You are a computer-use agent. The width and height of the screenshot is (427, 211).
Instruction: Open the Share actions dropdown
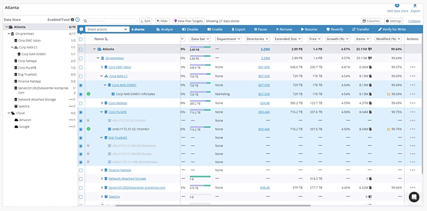click(x=107, y=29)
